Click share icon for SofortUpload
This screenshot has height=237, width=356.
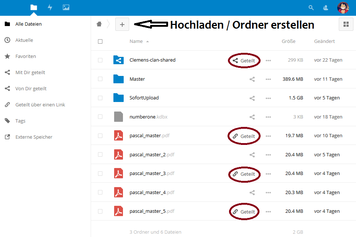252,98
